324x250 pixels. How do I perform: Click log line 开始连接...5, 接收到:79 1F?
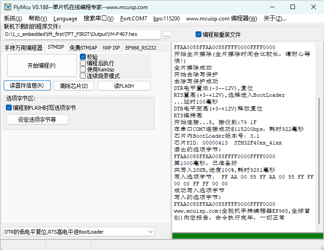tap(215, 122)
